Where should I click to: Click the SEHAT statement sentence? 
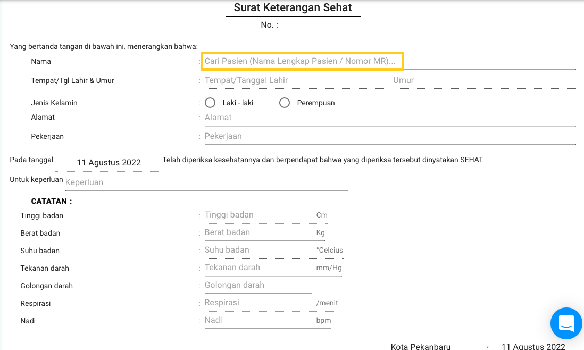click(323, 160)
